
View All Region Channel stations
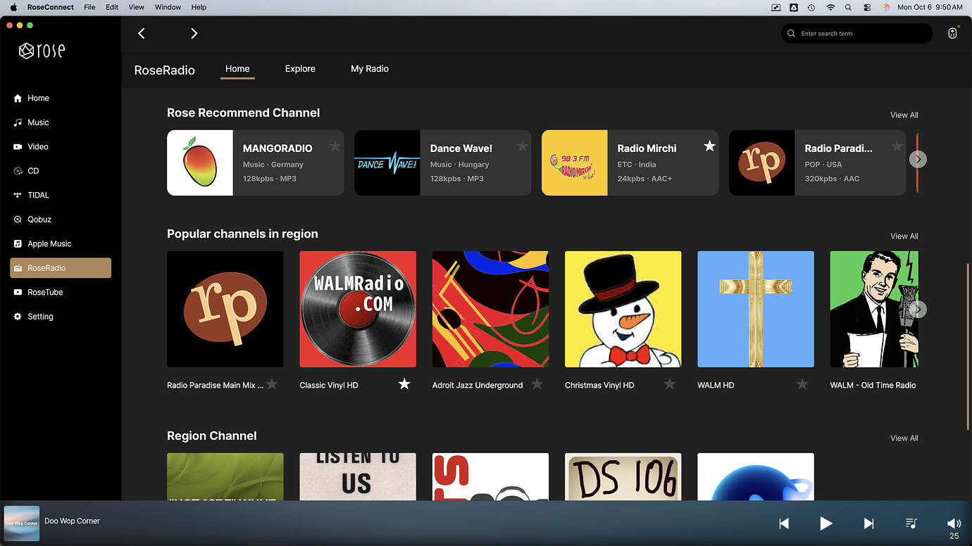point(904,438)
